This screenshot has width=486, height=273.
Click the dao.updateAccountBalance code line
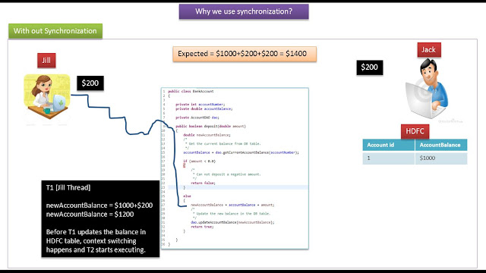click(232, 222)
